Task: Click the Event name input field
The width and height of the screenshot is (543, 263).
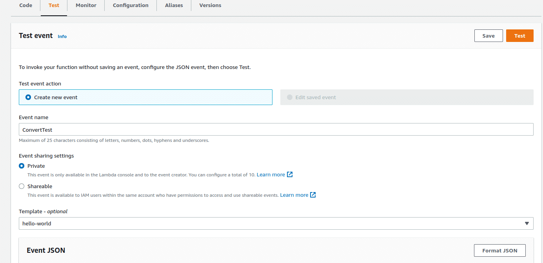Action: click(276, 130)
